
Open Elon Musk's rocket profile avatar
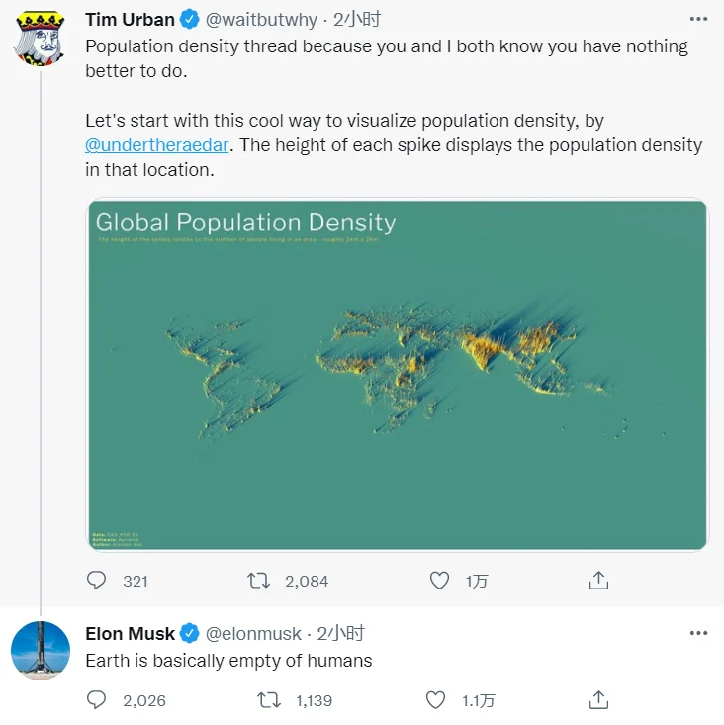[x=40, y=651]
